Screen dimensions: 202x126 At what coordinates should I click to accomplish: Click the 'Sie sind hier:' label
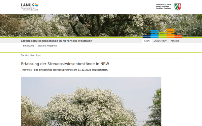(x=28, y=55)
